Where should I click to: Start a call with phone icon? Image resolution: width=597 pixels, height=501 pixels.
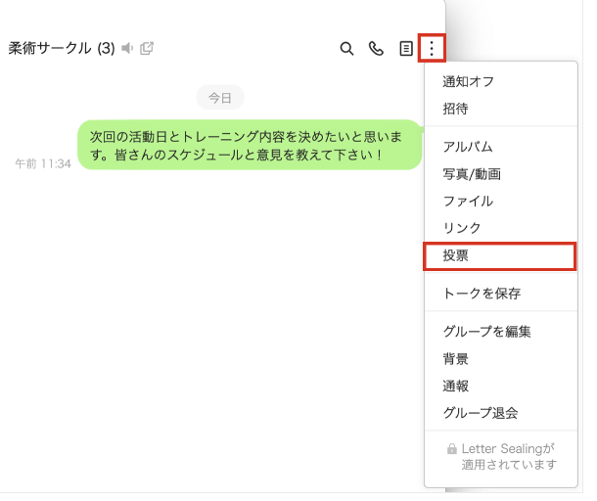point(376,49)
